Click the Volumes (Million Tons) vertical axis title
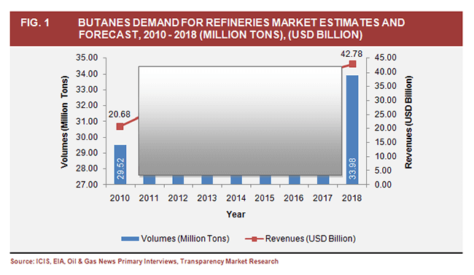This screenshot has width=474, height=275. pyautogui.click(x=64, y=122)
